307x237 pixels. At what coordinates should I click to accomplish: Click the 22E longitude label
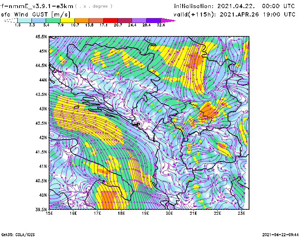click(217, 213)
